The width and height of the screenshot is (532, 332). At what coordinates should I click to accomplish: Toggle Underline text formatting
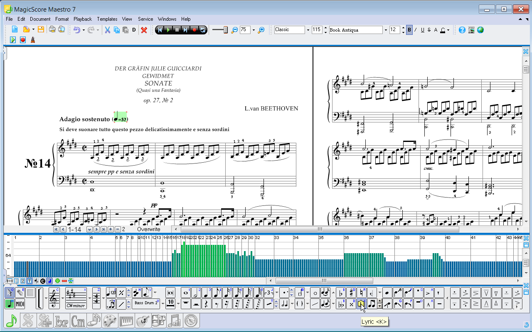(x=422, y=30)
